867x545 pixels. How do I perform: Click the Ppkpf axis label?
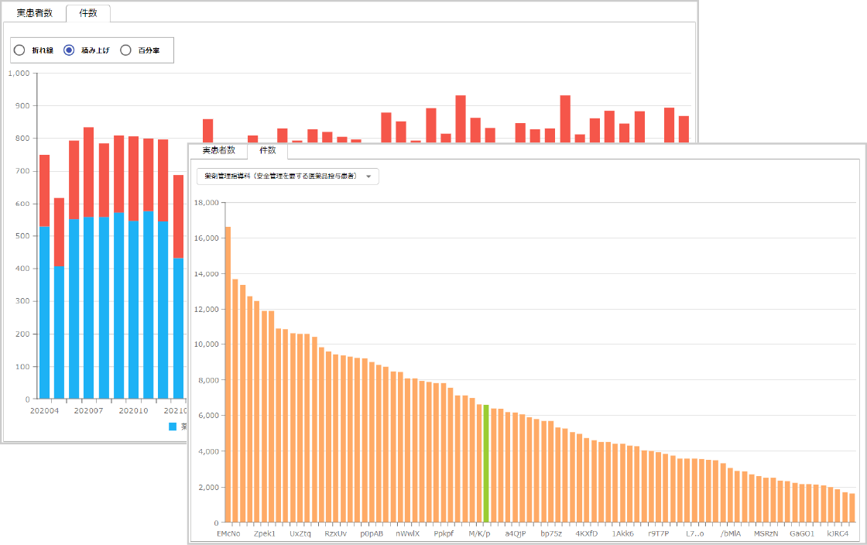pos(444,534)
